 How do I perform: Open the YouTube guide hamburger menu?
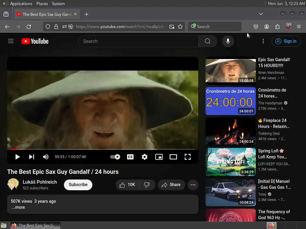pos(11,41)
